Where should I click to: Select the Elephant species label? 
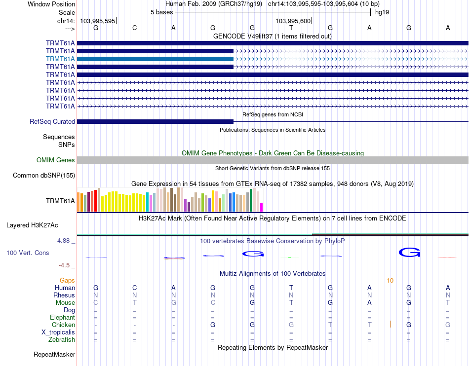click(62, 317)
